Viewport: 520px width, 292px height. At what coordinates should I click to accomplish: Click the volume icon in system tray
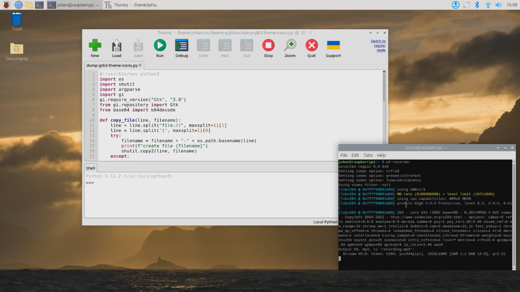tap(498, 5)
